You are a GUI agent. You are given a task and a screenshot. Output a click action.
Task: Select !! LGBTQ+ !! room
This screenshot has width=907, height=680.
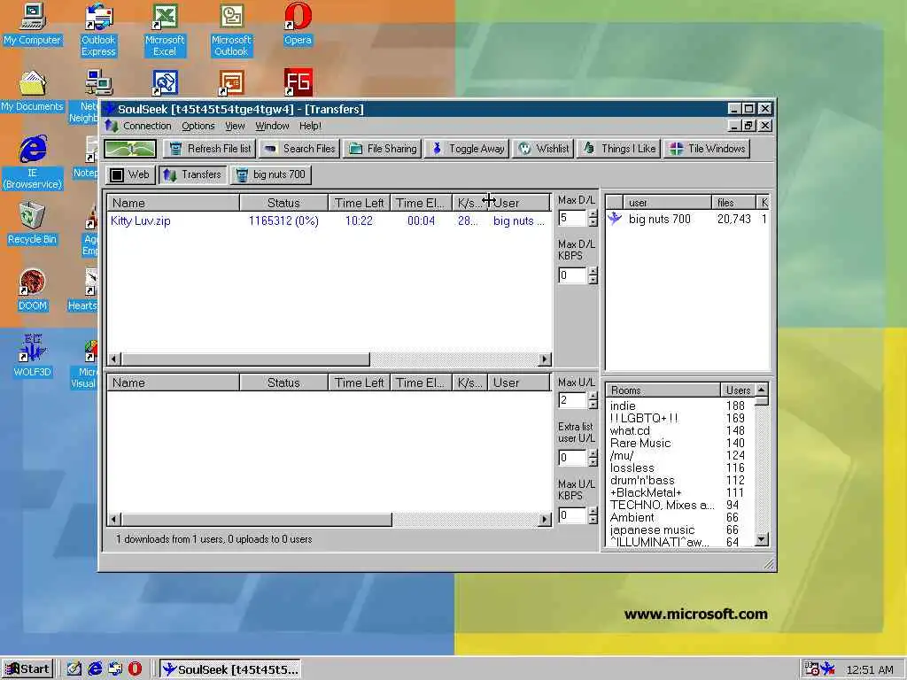pyautogui.click(x=644, y=418)
